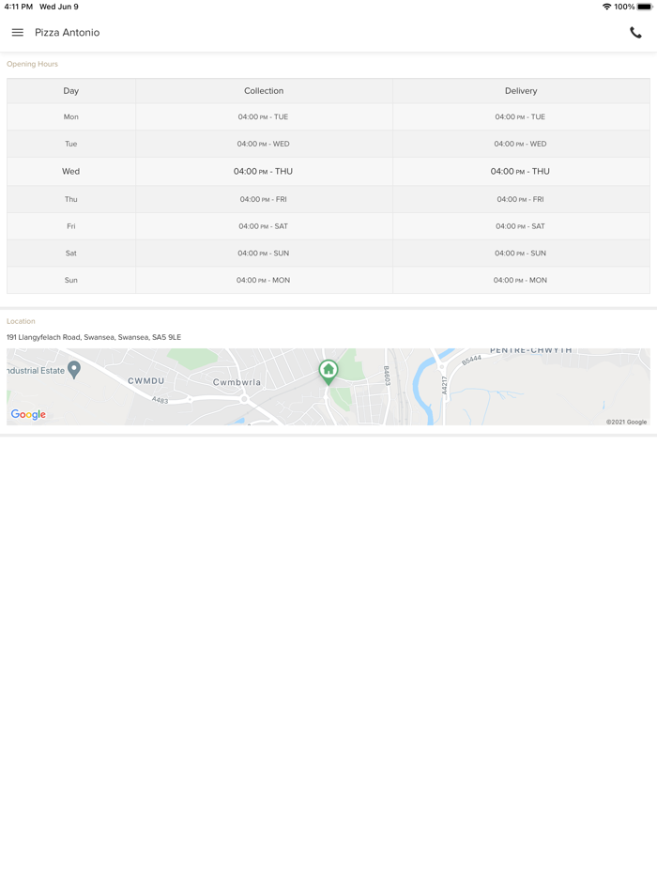The image size is (657, 877).
Task: Open the hamburger navigation menu
Action: point(18,33)
